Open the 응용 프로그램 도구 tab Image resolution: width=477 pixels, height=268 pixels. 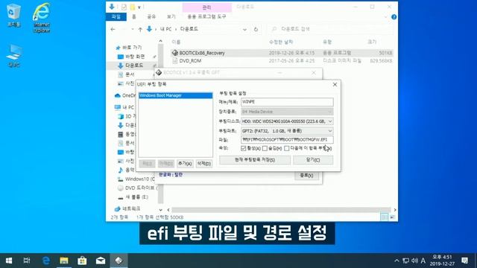click(206, 16)
